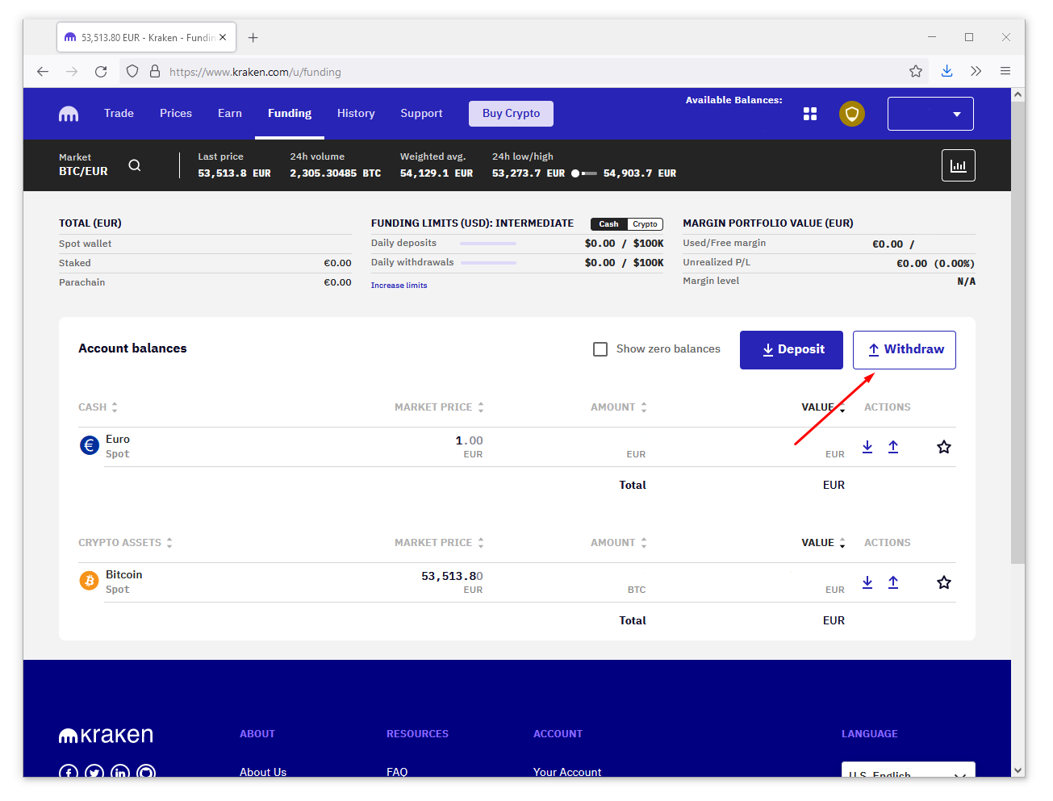Open the market search magnifier icon
The image size is (1053, 801).
(135, 165)
